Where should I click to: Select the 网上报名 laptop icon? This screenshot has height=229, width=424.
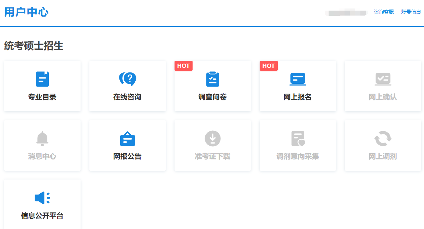tap(298, 79)
